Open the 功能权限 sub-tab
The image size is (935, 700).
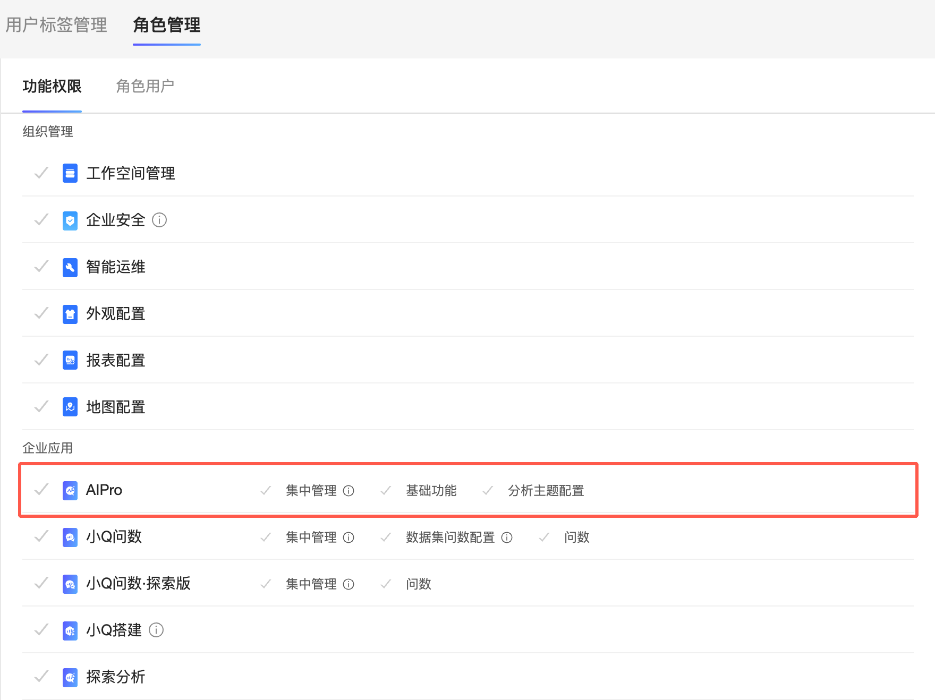52,86
